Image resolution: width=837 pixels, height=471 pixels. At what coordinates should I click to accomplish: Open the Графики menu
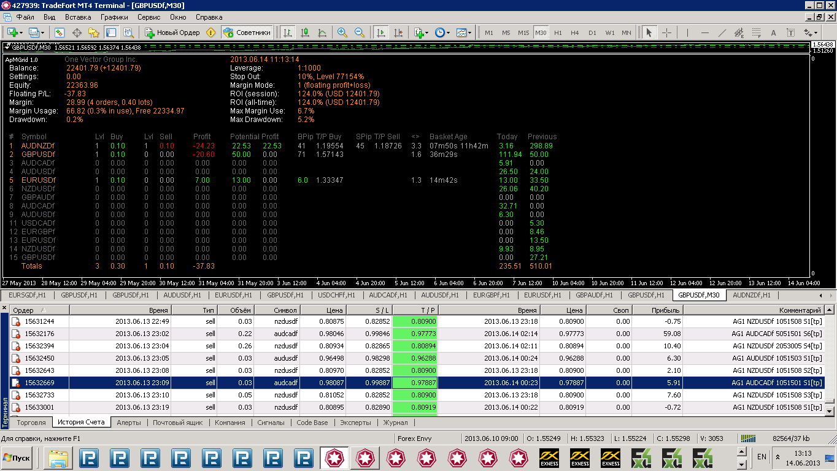pyautogui.click(x=114, y=17)
